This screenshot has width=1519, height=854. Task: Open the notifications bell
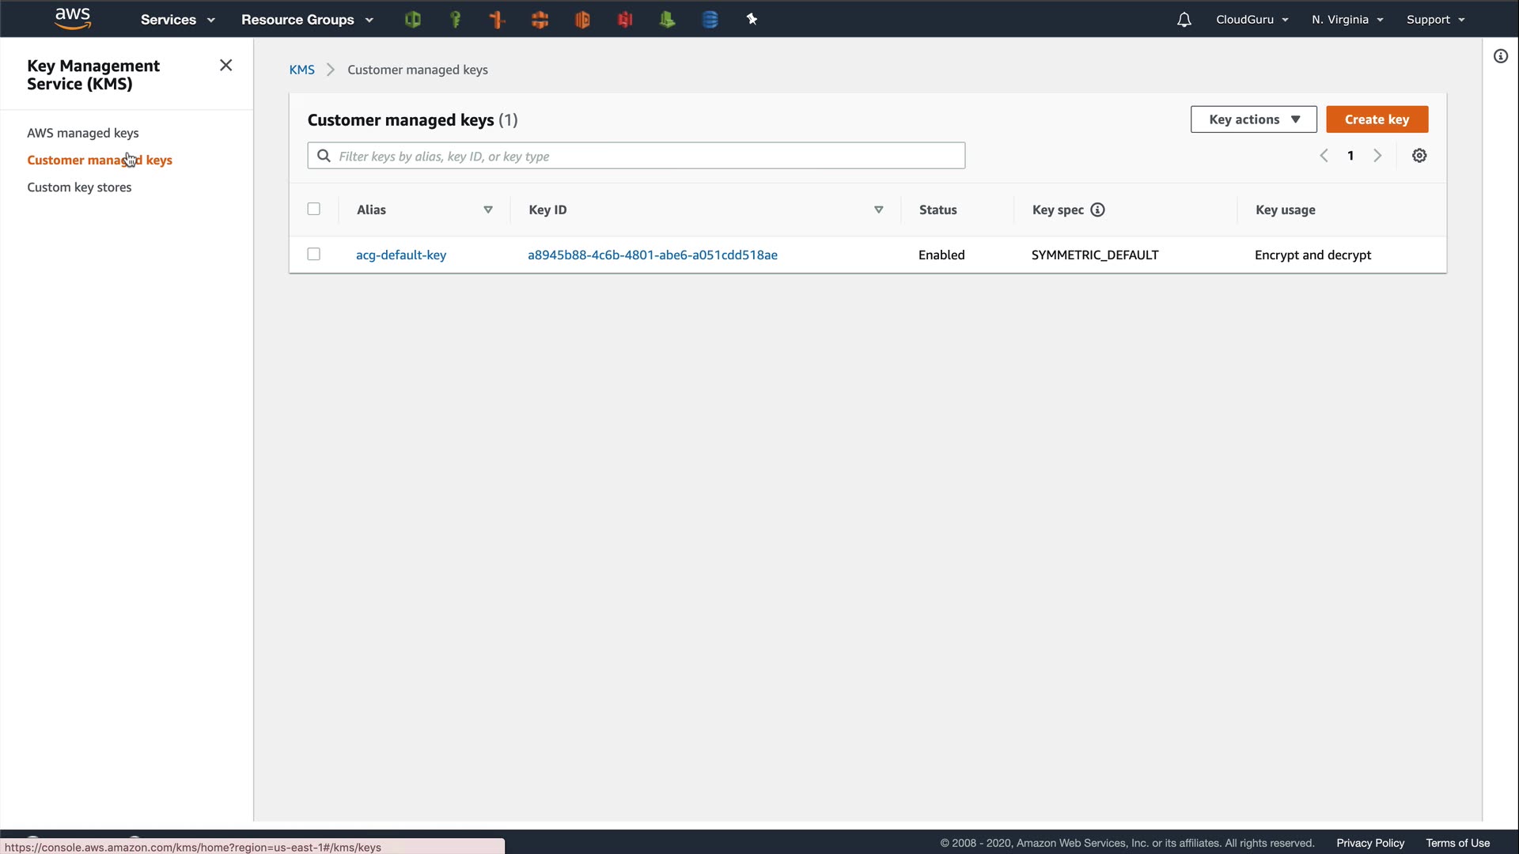point(1184,20)
